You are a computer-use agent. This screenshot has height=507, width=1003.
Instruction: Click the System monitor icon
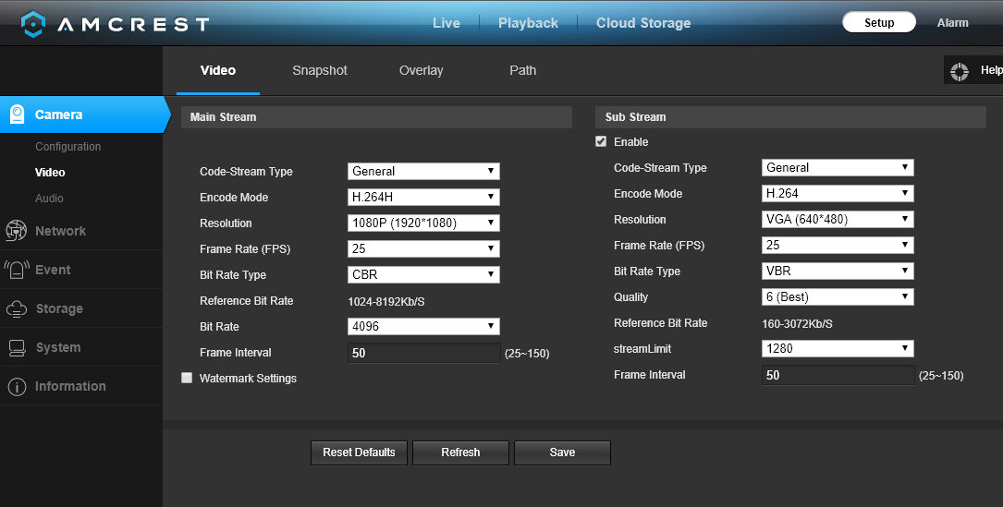point(17,348)
